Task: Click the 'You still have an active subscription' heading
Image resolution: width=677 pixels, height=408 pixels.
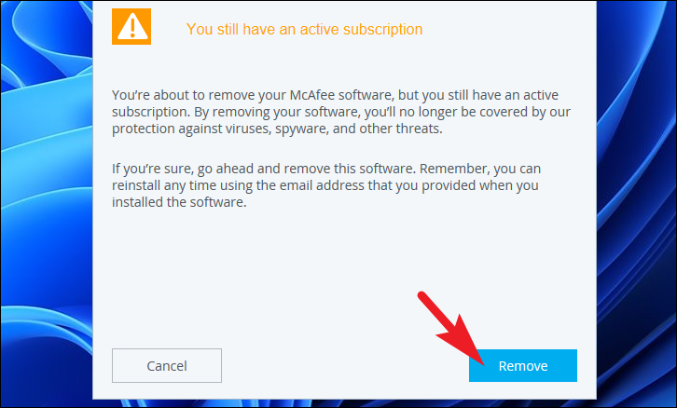Action: (x=304, y=29)
